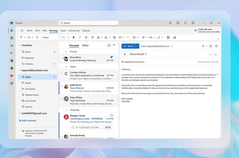This screenshot has width=239, height=158.
Task: Open the Insert ribbon tab
Action: (63, 31)
